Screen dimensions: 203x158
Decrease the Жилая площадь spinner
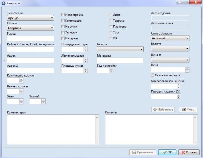coord(85,62)
